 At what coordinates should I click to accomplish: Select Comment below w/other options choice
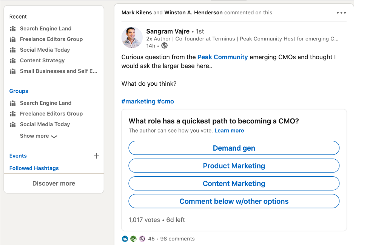point(234,201)
